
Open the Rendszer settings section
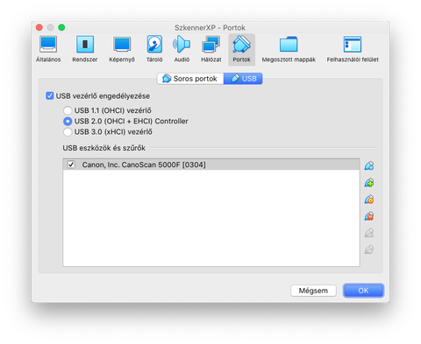point(85,49)
